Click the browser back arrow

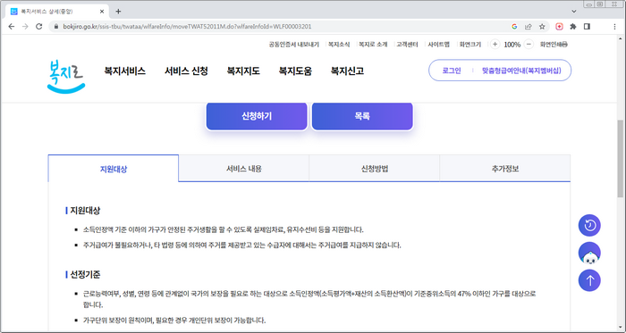[11, 27]
